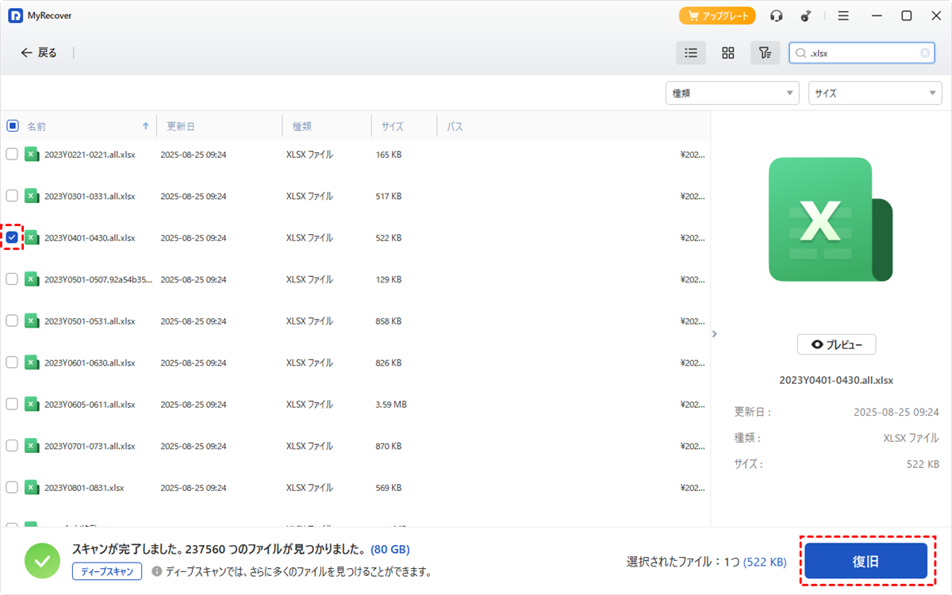952x595 pixels.
Task: Check the 2023Y0701-0731.all.xlsx checkbox
Action: click(x=12, y=445)
